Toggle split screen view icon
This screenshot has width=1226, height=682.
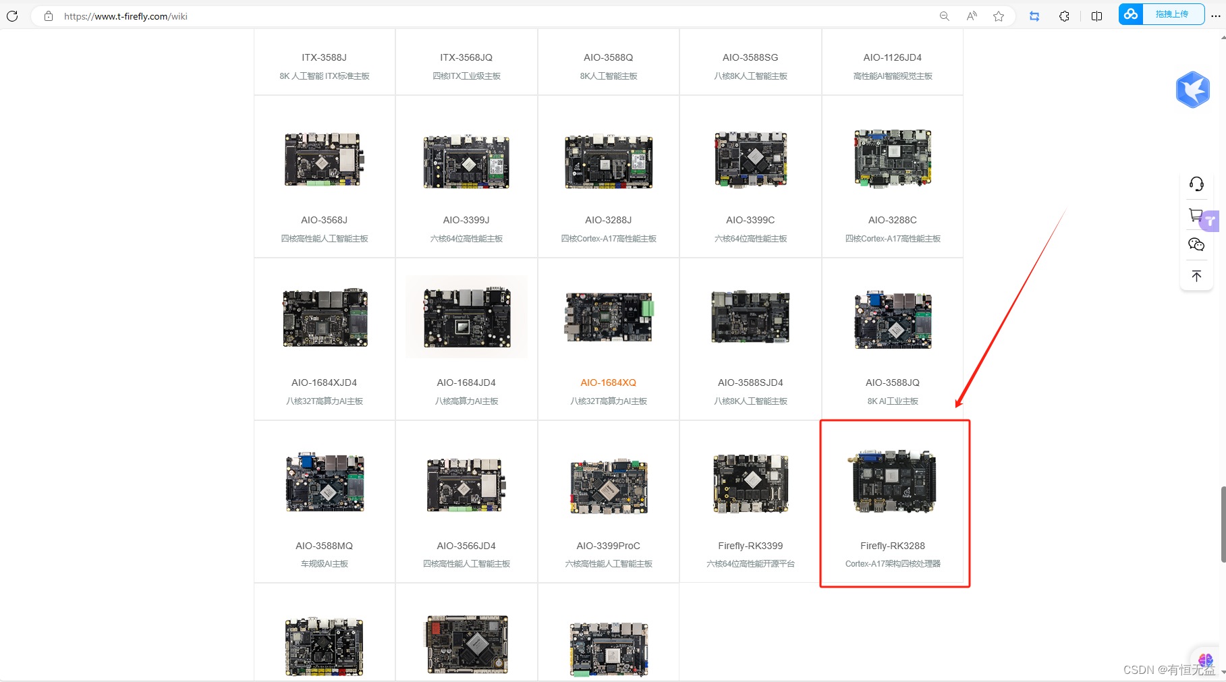[x=1096, y=16]
